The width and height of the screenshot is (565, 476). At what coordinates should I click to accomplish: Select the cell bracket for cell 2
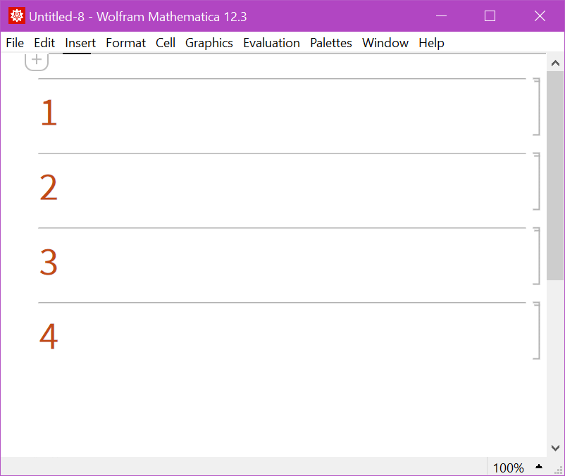(x=537, y=182)
